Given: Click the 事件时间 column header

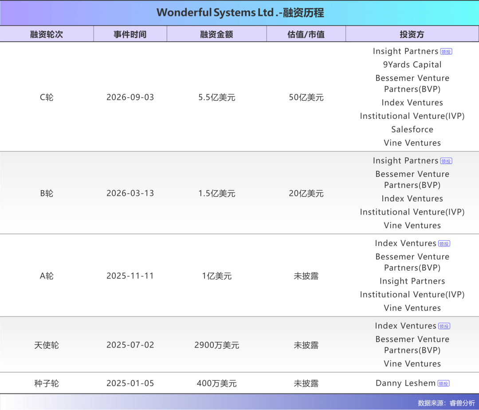Looking at the screenshot, I should pyautogui.click(x=130, y=34).
